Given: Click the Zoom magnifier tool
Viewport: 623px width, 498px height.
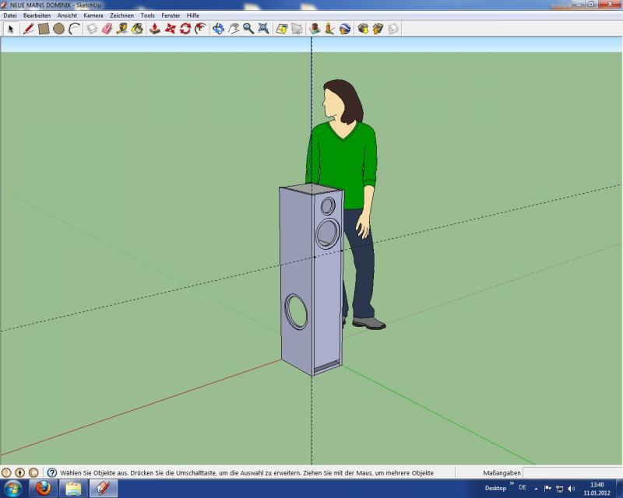Looking at the screenshot, I should coord(248,29).
